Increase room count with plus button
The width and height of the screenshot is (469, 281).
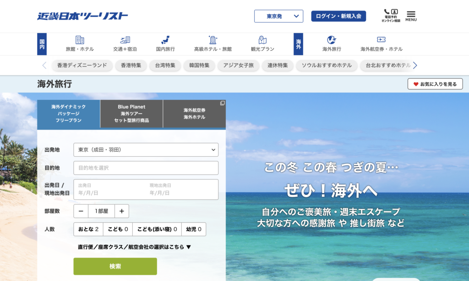122,211
